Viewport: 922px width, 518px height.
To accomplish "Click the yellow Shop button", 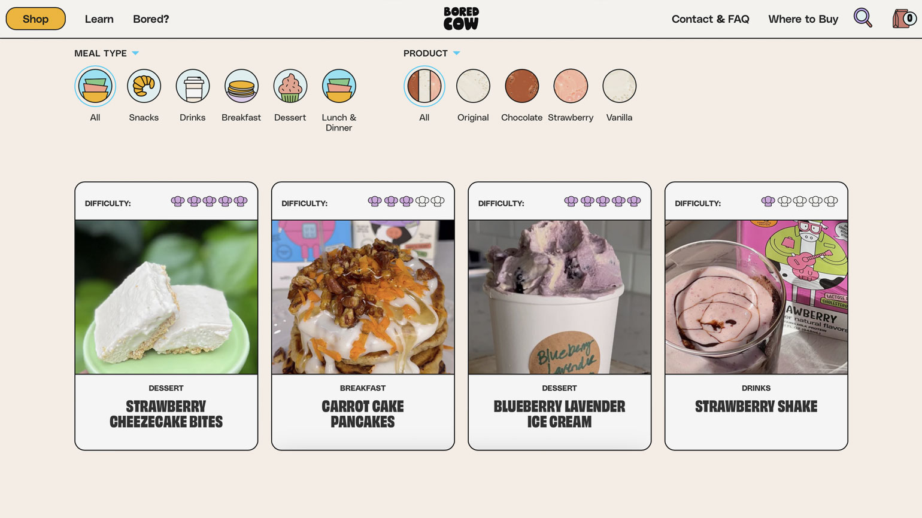I will click(36, 19).
